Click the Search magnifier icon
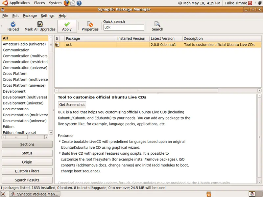 157,24
